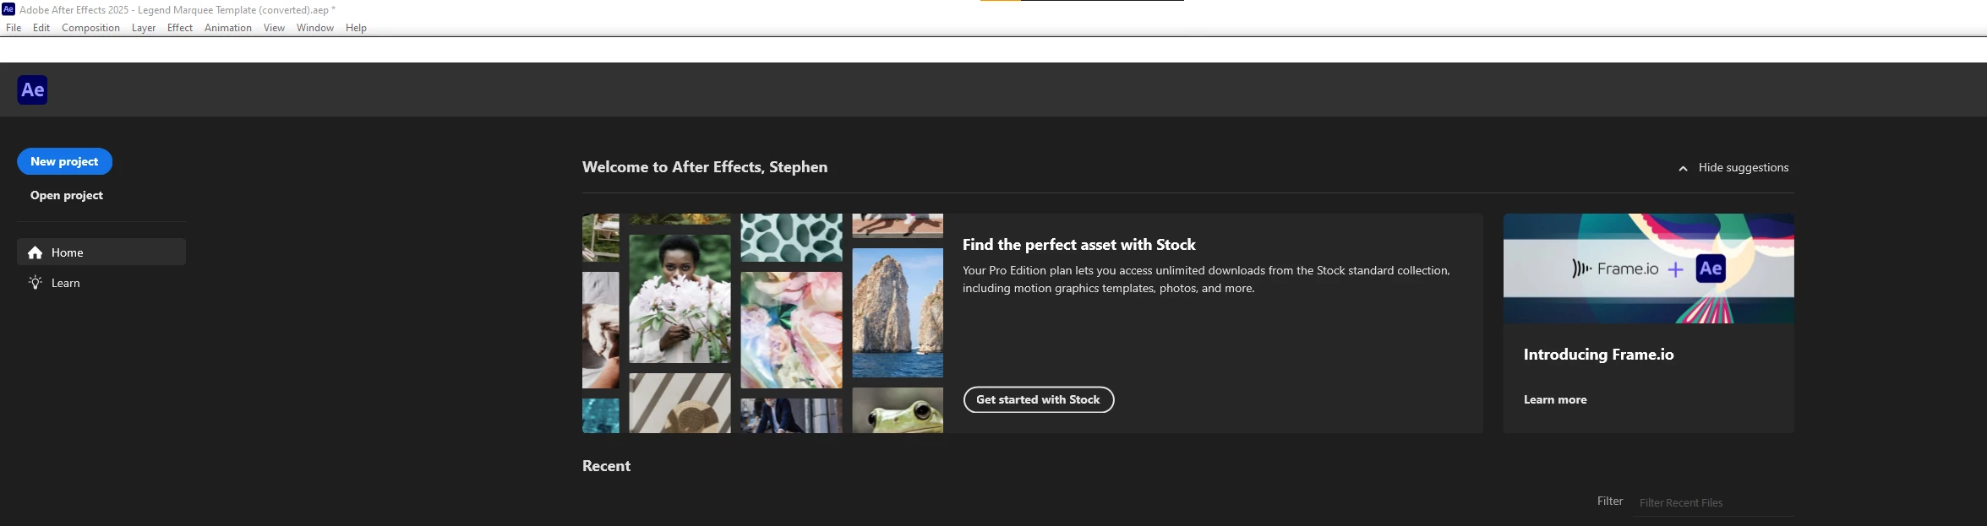1987x526 pixels.
Task: Click the 'Recent' section heading
Action: (x=606, y=466)
